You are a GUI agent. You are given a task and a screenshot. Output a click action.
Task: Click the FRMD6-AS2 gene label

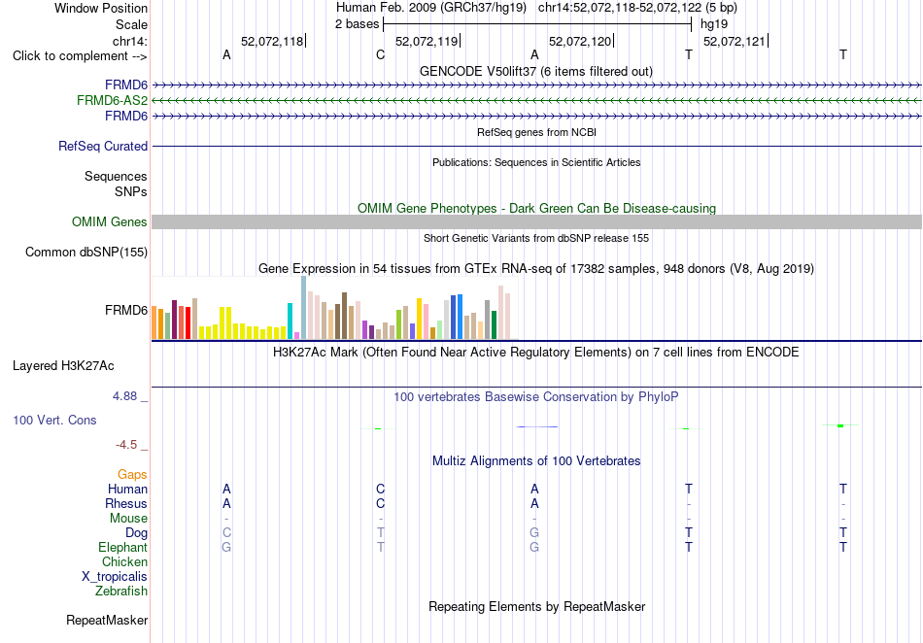tap(112, 101)
